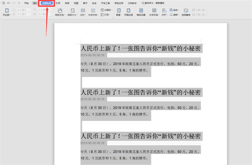Open the 页边距 margins tool
The width and height of the screenshot is (252, 165).
click(x=7, y=13)
